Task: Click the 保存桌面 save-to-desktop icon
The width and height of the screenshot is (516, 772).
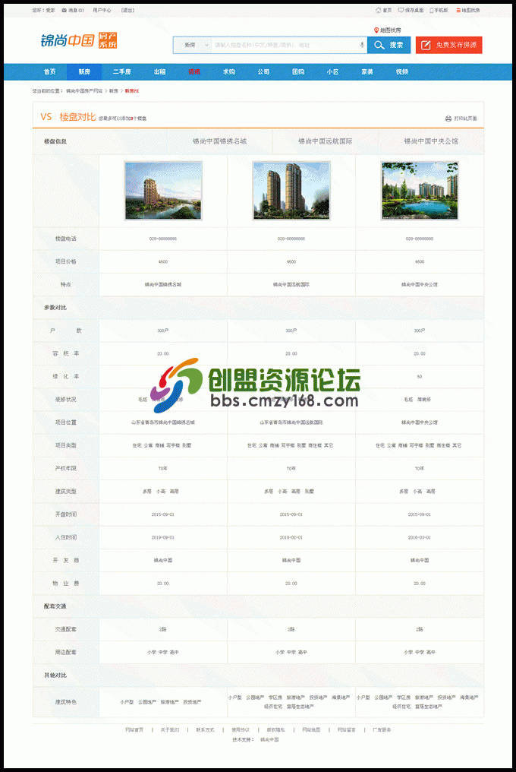Action: pyautogui.click(x=401, y=10)
